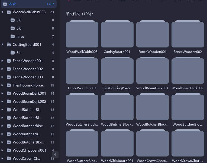
Task: Open the WoodWallCabin005 folder thumbnail in the grid
Action: 82,34
